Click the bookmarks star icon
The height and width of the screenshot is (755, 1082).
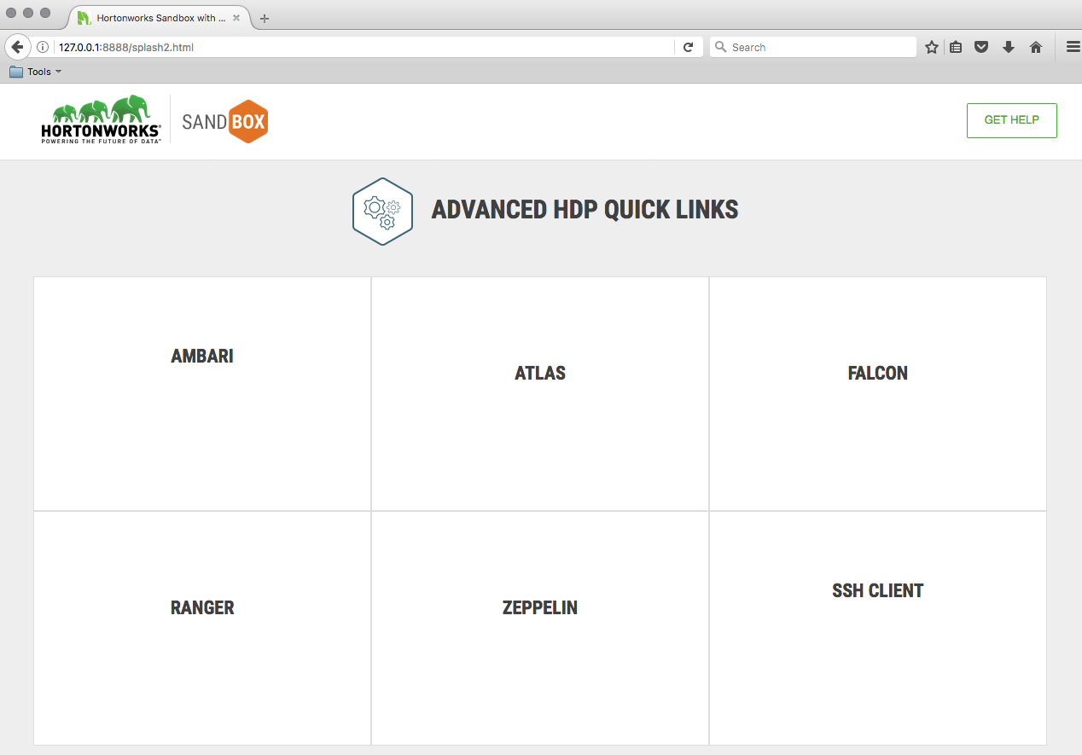(x=931, y=47)
